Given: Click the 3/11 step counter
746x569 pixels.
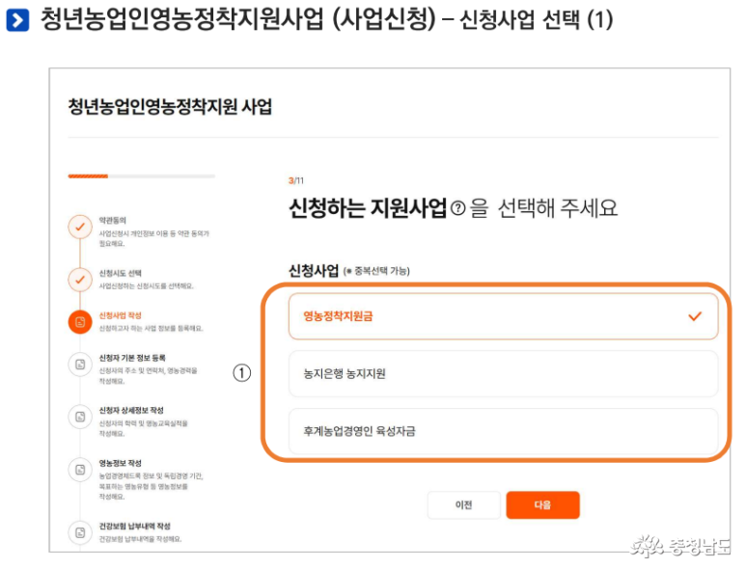Looking at the screenshot, I should click(x=296, y=180).
